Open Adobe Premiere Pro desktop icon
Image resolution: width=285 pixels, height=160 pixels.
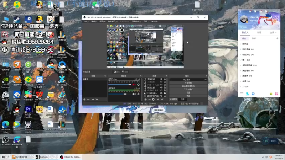pyautogui.click(x=28, y=111)
